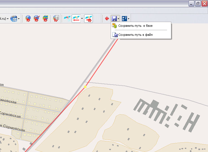Click the satellite signal icon
Screen dimensions: 208x152
coord(67,19)
